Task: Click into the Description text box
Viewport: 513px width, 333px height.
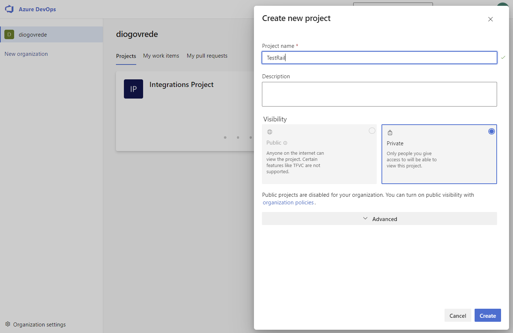Action: (x=379, y=94)
